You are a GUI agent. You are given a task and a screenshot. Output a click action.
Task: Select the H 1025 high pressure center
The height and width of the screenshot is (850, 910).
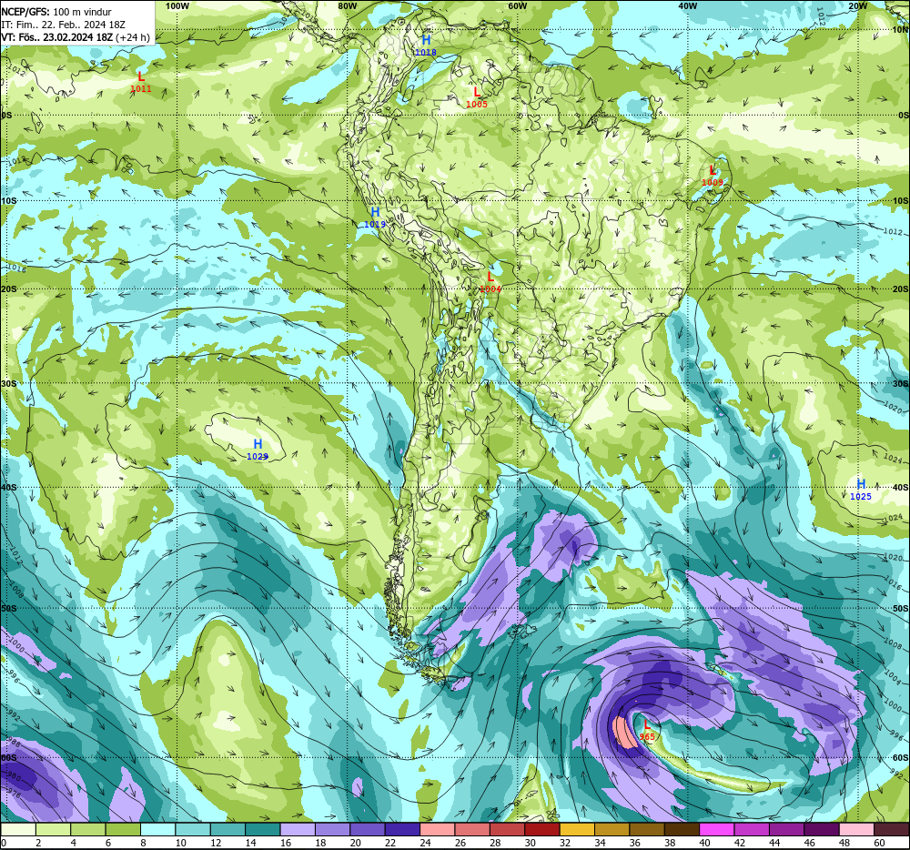click(861, 490)
